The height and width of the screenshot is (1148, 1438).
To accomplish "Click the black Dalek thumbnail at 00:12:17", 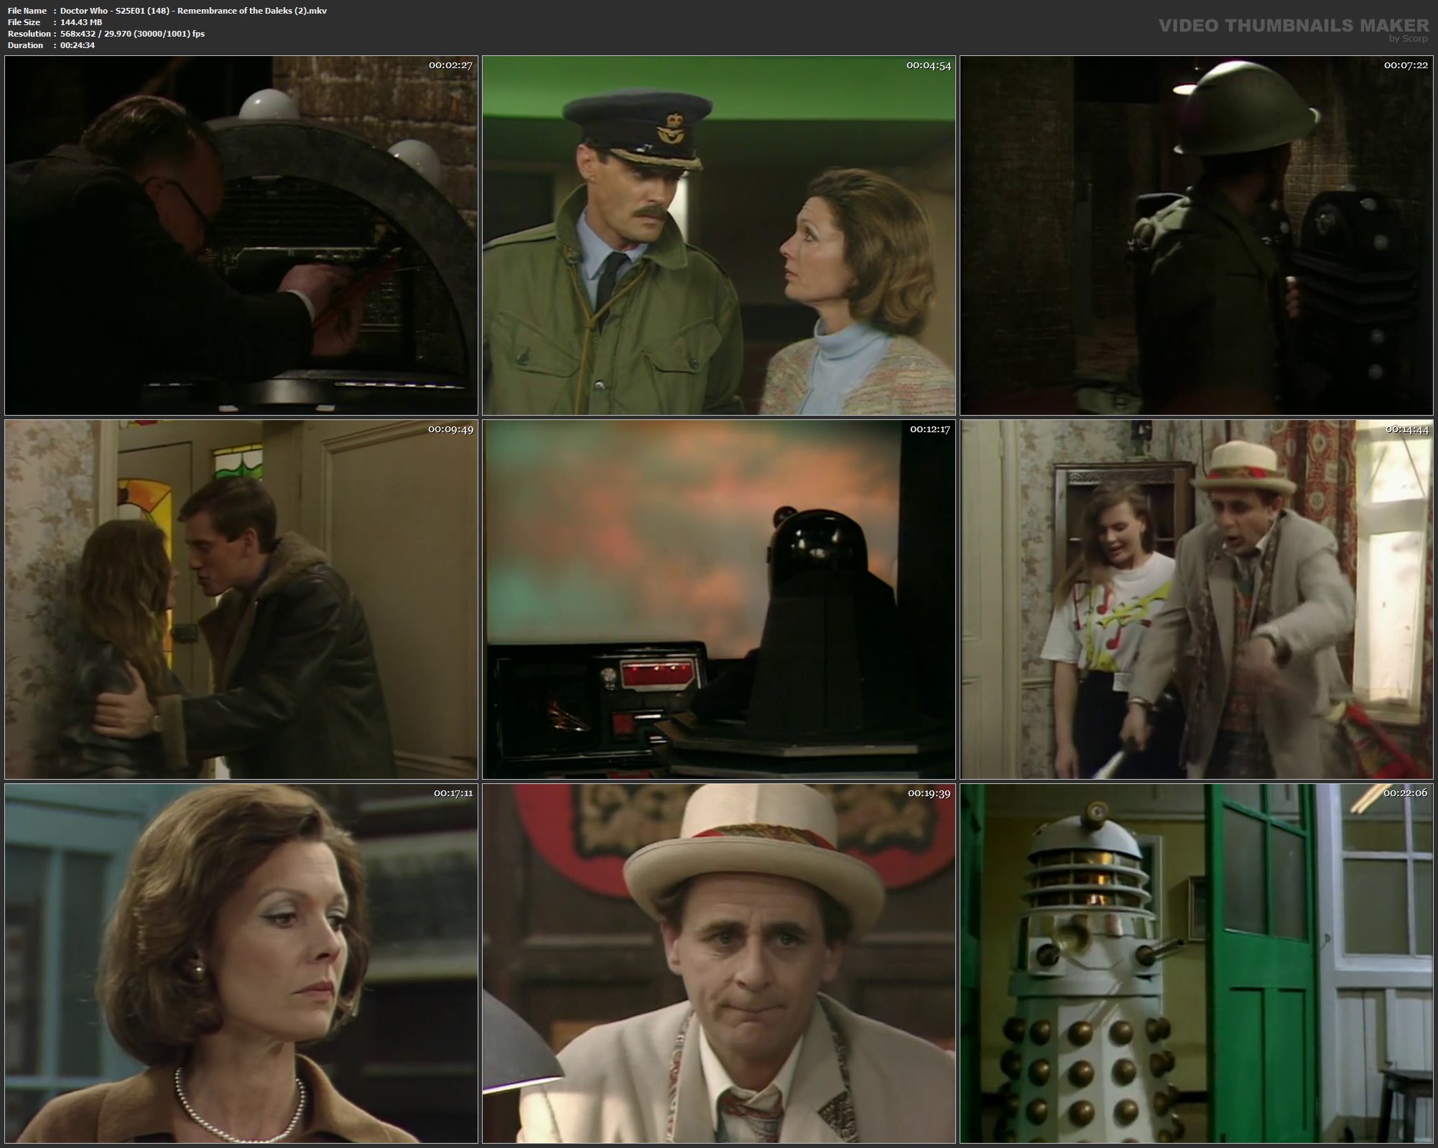I will (x=718, y=599).
